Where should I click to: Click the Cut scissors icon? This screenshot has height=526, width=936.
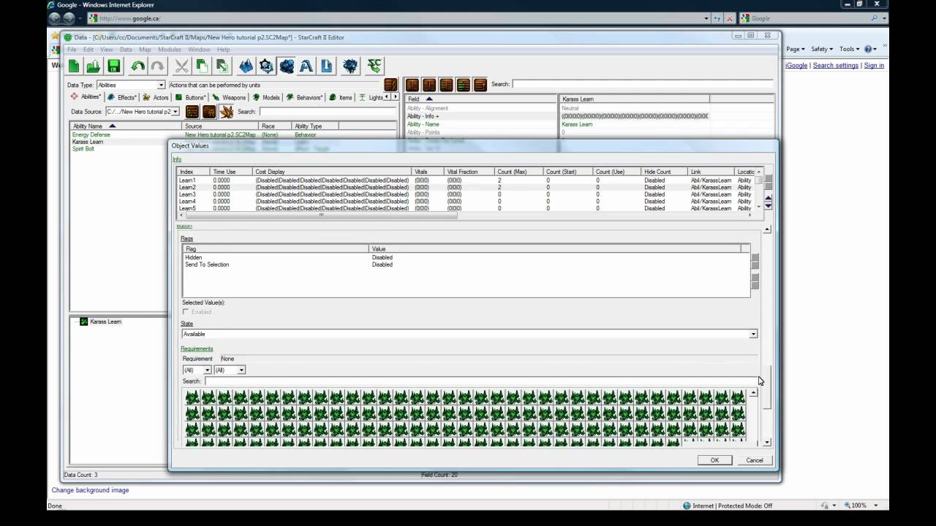pyautogui.click(x=181, y=66)
